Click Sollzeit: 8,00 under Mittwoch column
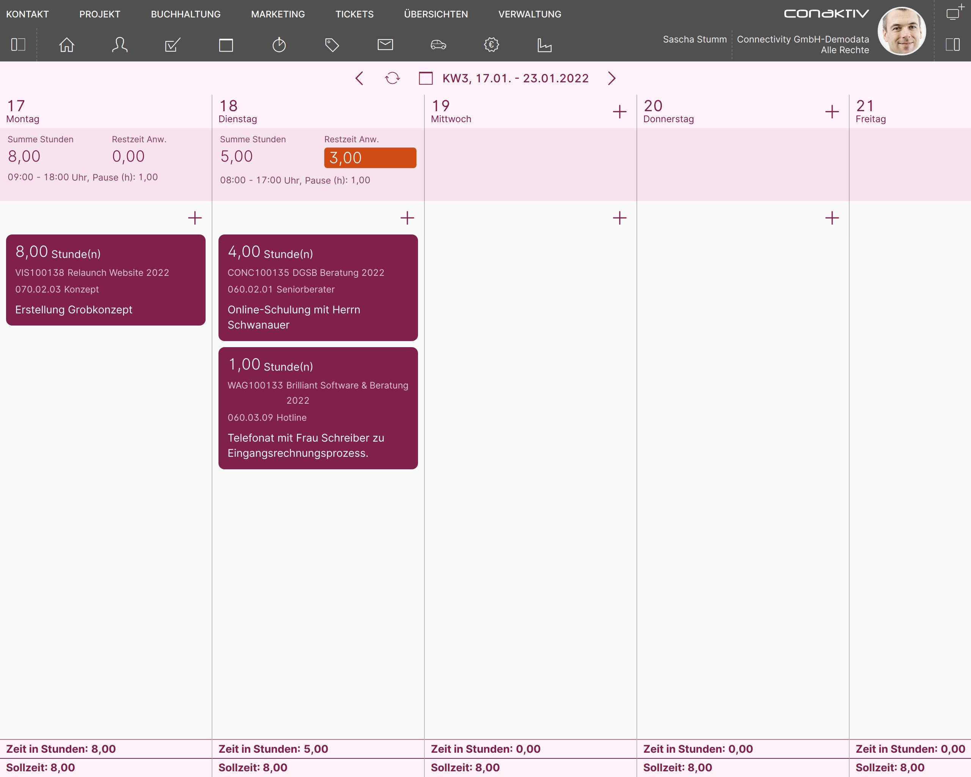This screenshot has width=971, height=777. [x=465, y=768]
